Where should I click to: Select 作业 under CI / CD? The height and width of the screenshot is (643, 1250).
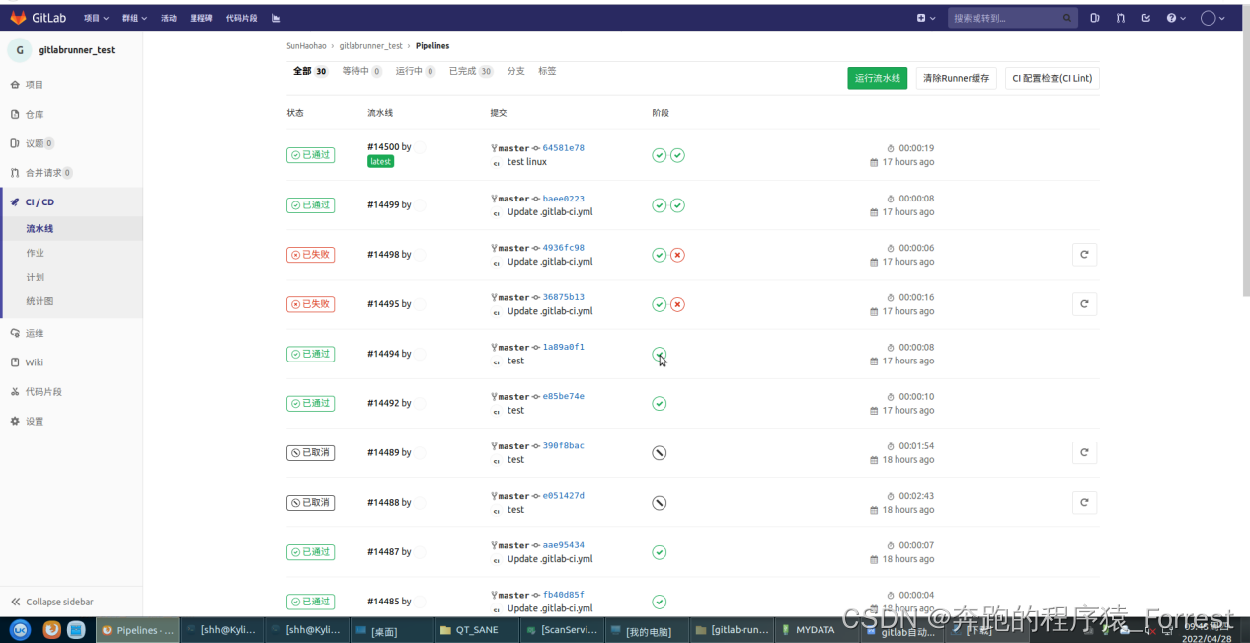click(35, 253)
